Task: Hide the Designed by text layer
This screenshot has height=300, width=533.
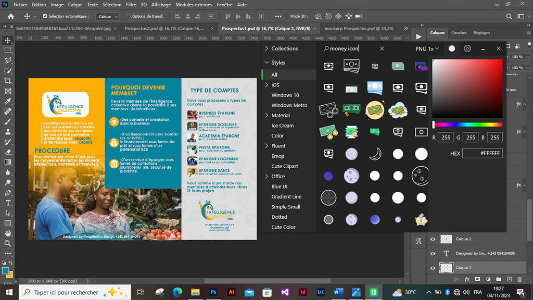Action: (x=433, y=254)
